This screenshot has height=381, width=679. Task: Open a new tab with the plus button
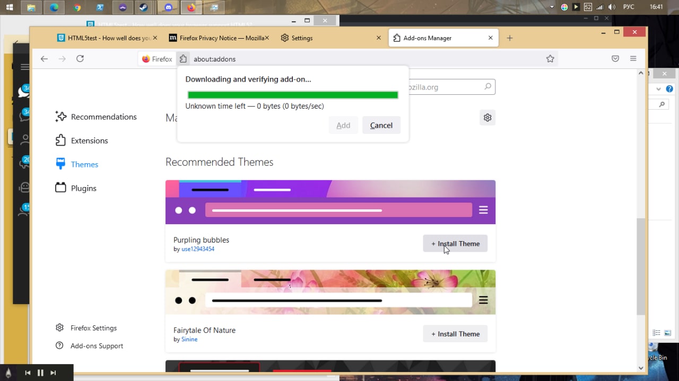pos(510,38)
